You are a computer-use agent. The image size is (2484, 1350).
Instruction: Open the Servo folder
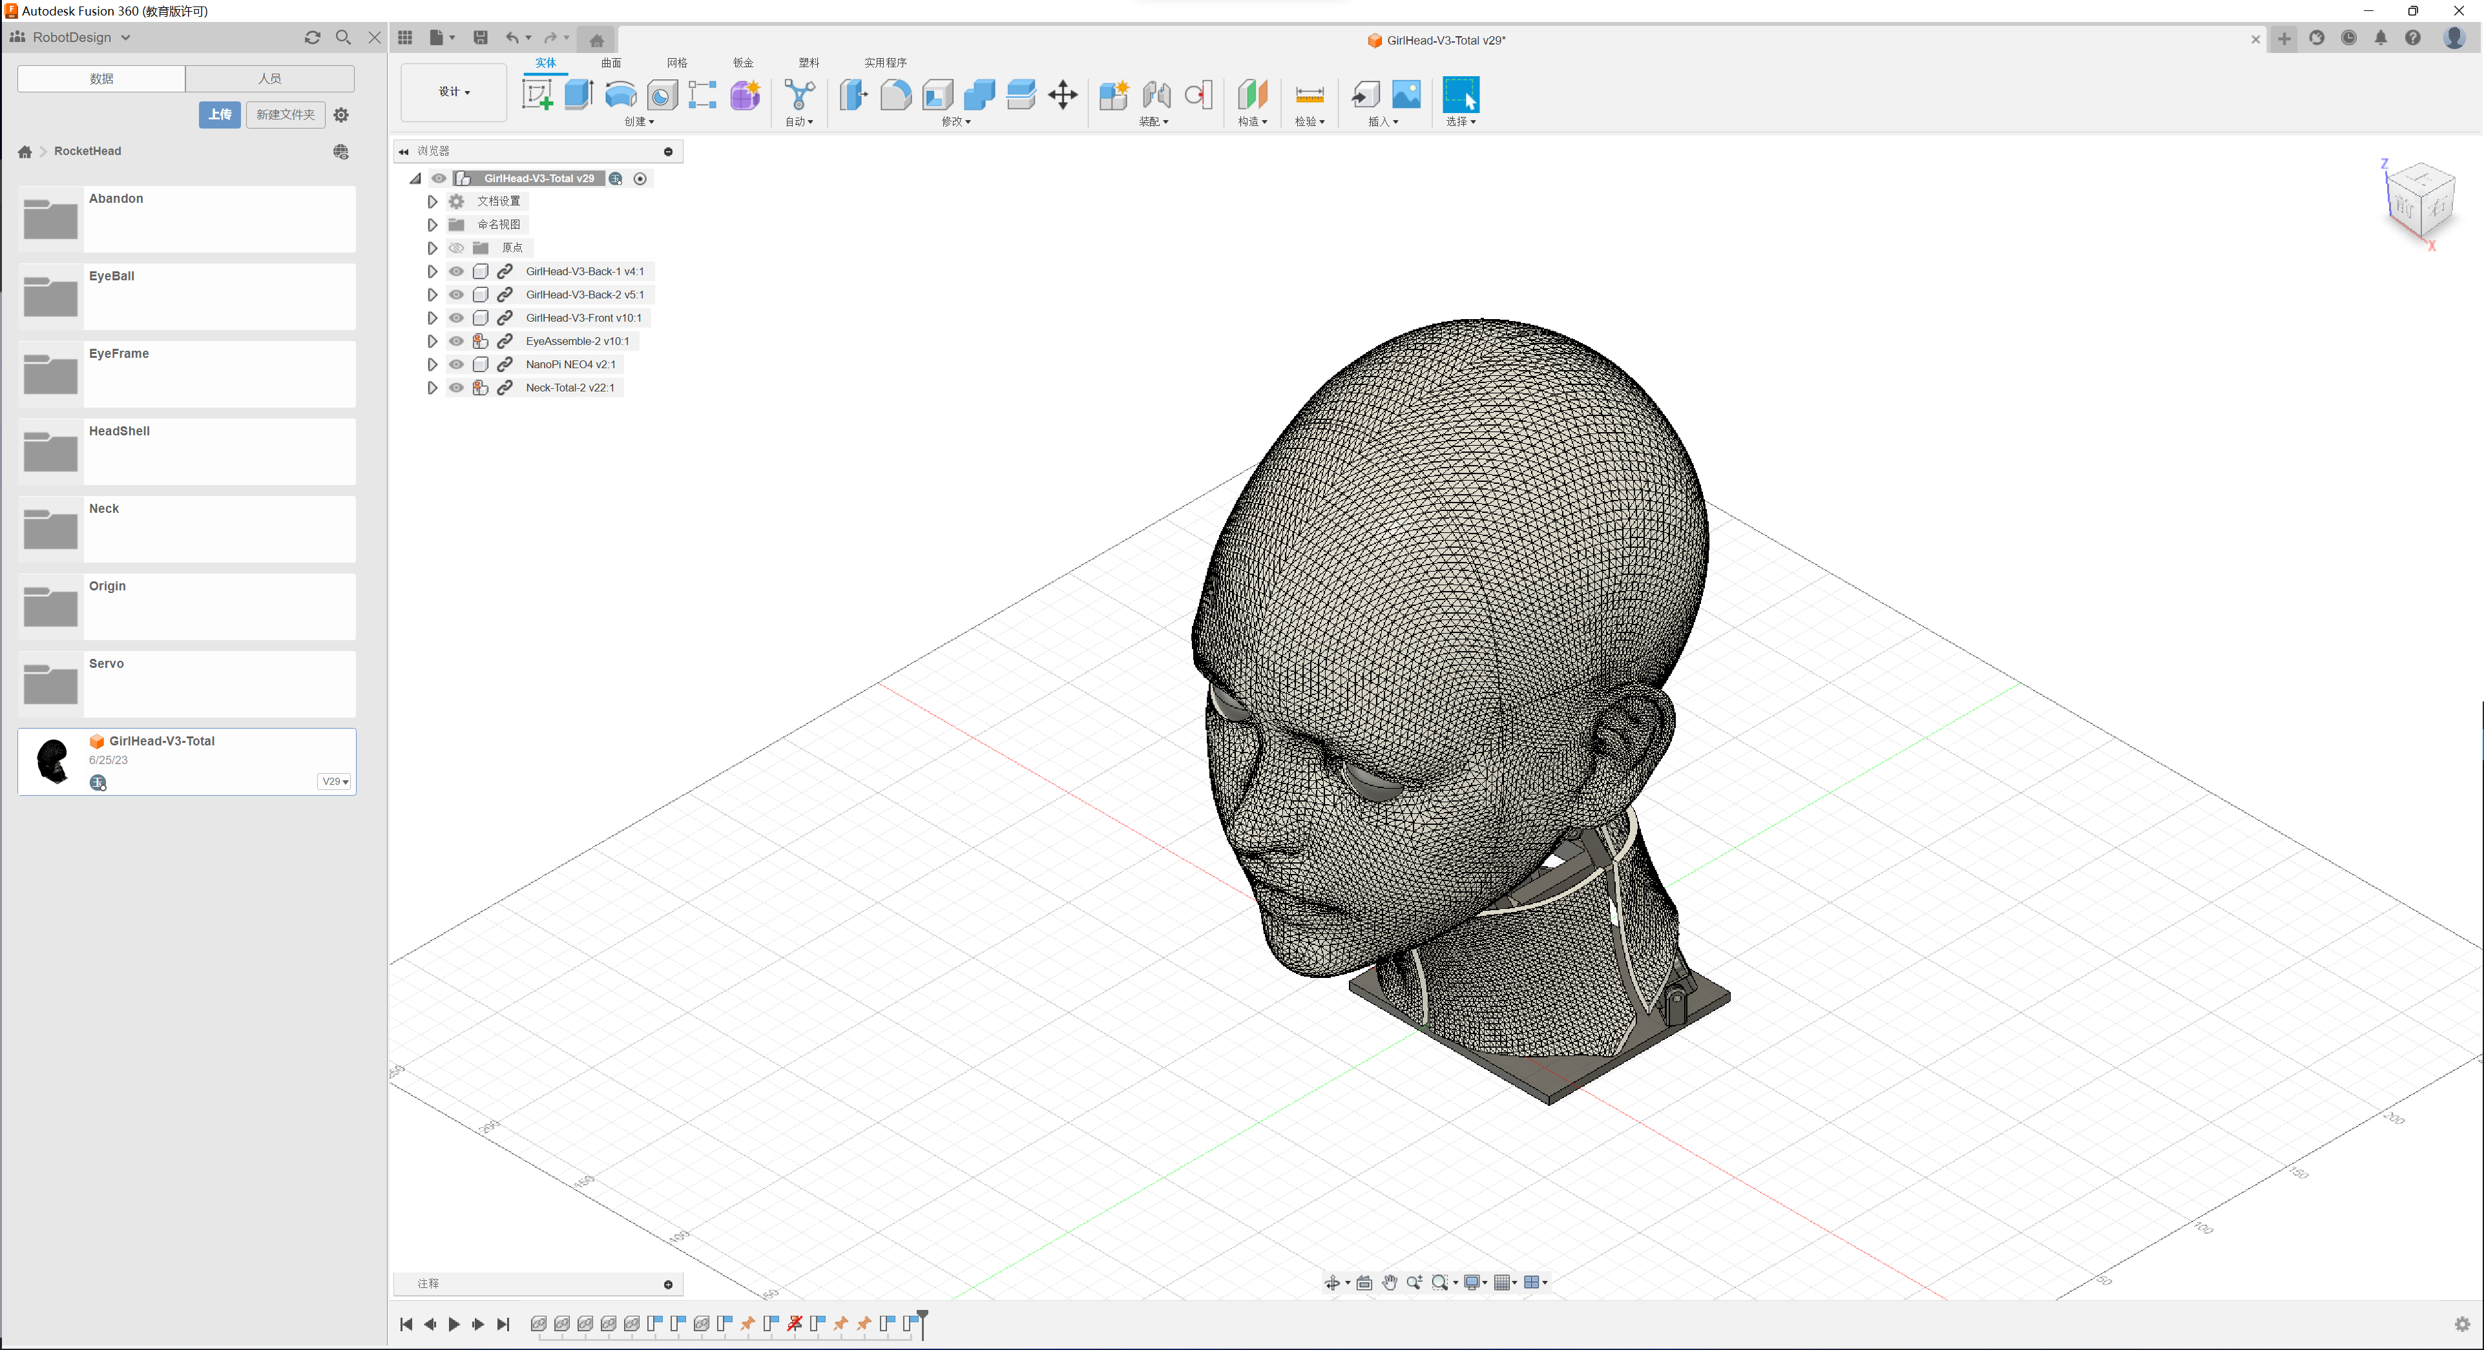tap(187, 683)
